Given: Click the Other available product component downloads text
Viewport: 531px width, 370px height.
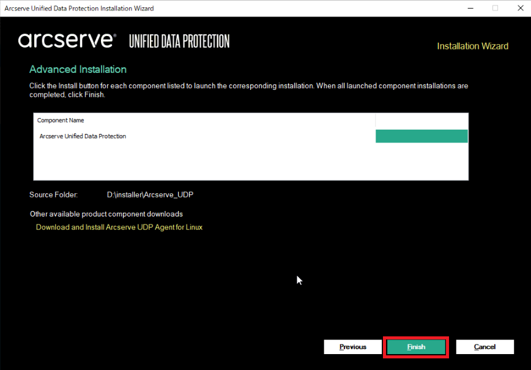Looking at the screenshot, I should pos(106,214).
